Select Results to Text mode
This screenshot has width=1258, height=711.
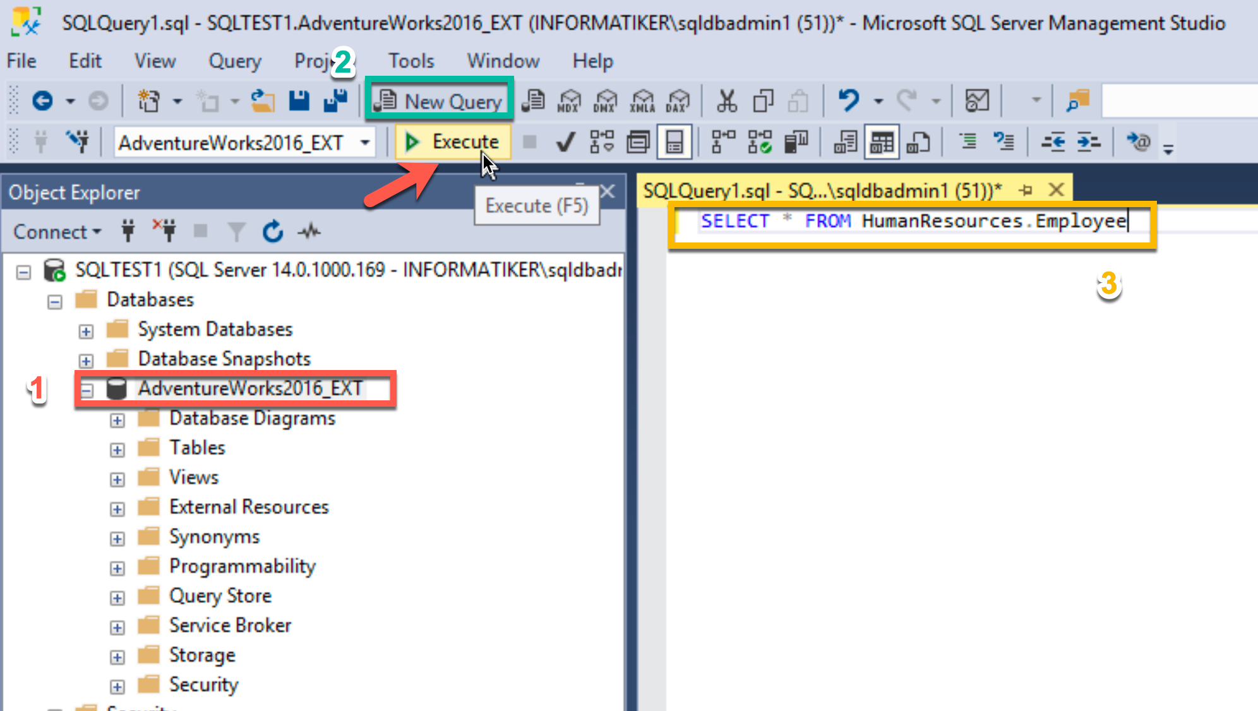pos(845,141)
